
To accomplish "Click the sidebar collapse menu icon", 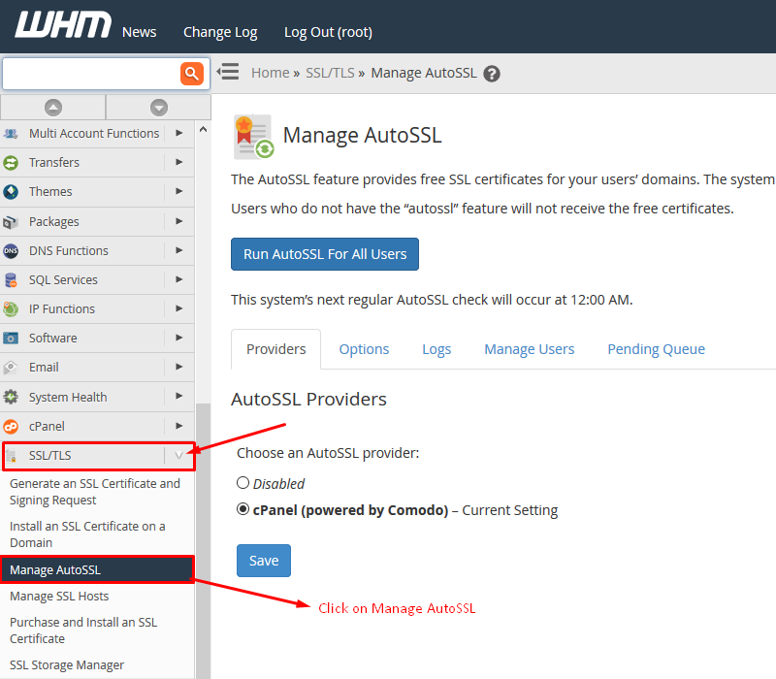I will (x=228, y=72).
